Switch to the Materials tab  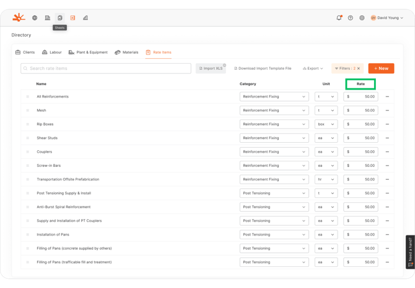[126, 53]
